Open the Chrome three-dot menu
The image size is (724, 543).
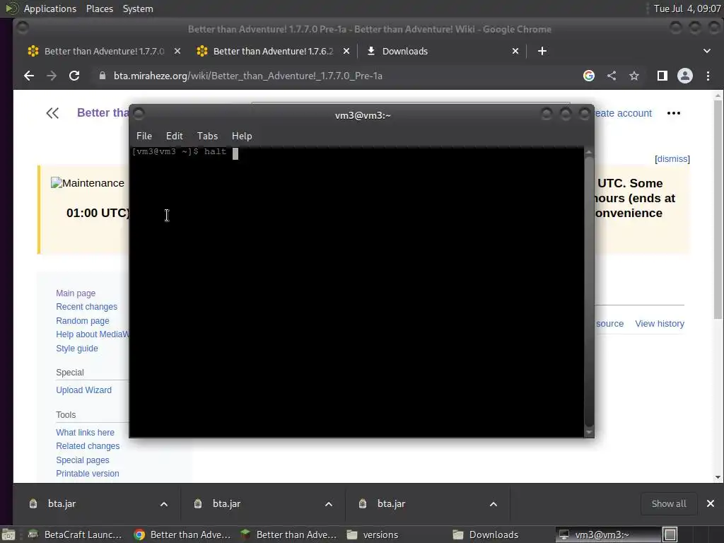(x=708, y=76)
